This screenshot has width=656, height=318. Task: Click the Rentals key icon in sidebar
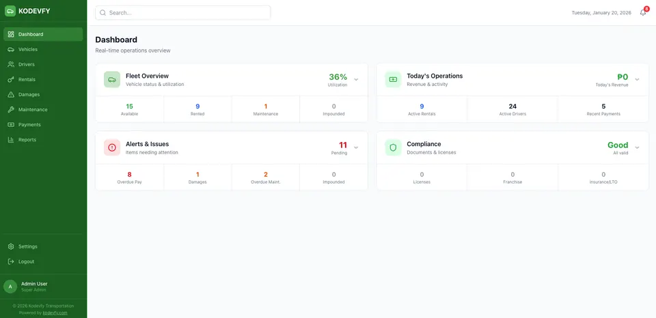click(x=12, y=79)
